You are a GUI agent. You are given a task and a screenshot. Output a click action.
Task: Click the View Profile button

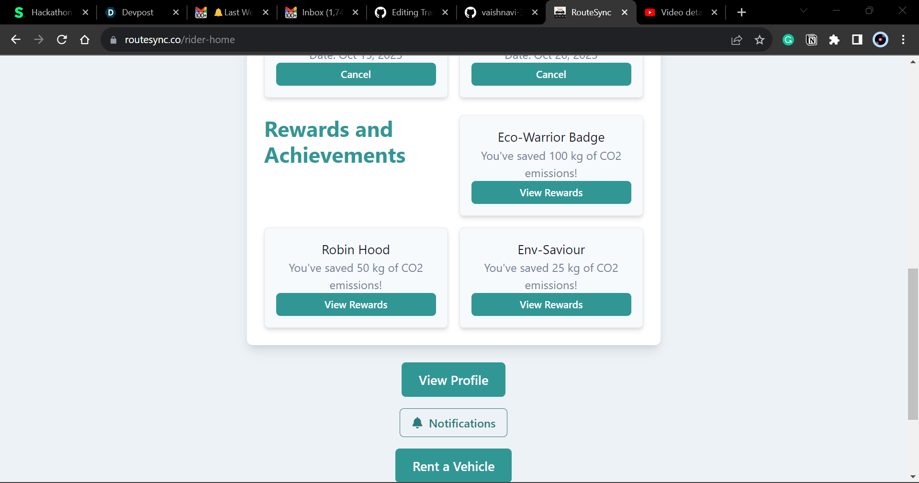[453, 380]
